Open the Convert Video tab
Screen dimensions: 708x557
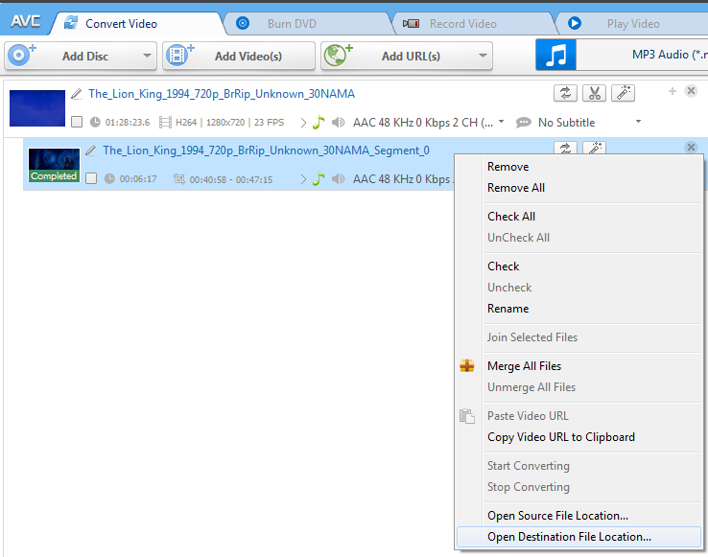coord(135,23)
